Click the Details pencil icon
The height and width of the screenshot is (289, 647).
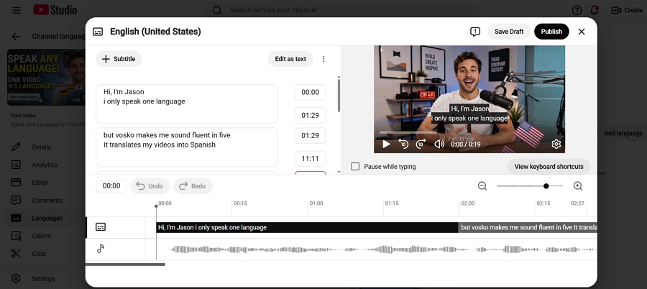coord(16,147)
